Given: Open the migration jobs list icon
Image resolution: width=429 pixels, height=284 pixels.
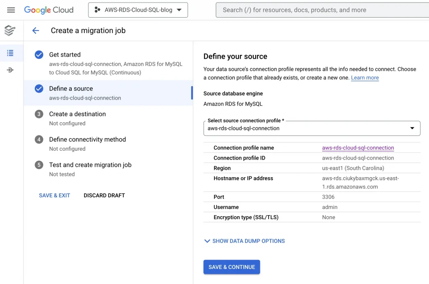Looking at the screenshot, I should [x=10, y=53].
